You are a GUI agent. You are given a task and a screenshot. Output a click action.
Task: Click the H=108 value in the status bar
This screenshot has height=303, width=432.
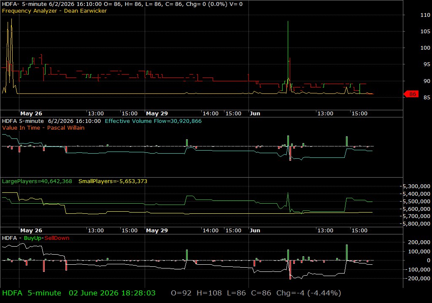(x=209, y=293)
